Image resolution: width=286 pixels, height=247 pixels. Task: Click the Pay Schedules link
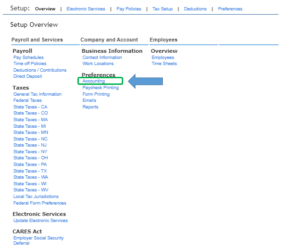coord(28,58)
